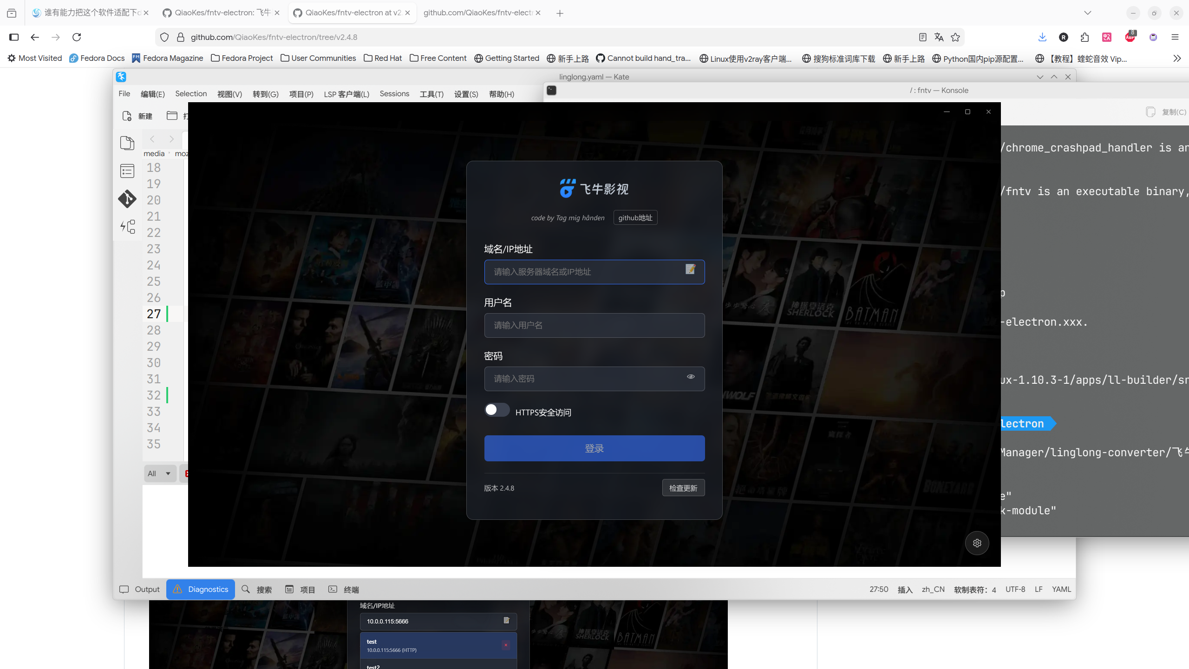This screenshot has width=1189, height=669.
Task: Open Kate LSP symbol outline sidebar icon
Action: [127, 227]
